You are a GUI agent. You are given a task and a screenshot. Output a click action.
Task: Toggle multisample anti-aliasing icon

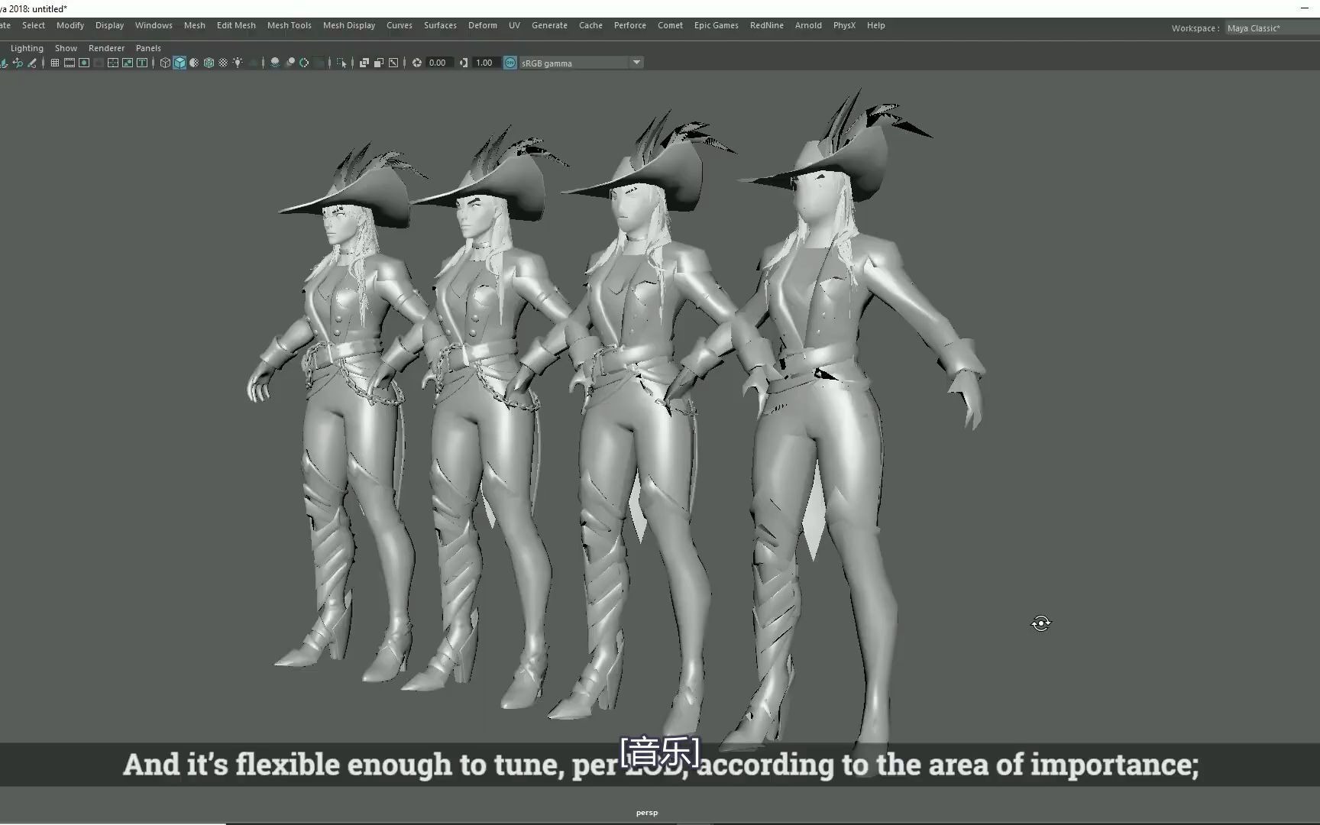tap(305, 63)
